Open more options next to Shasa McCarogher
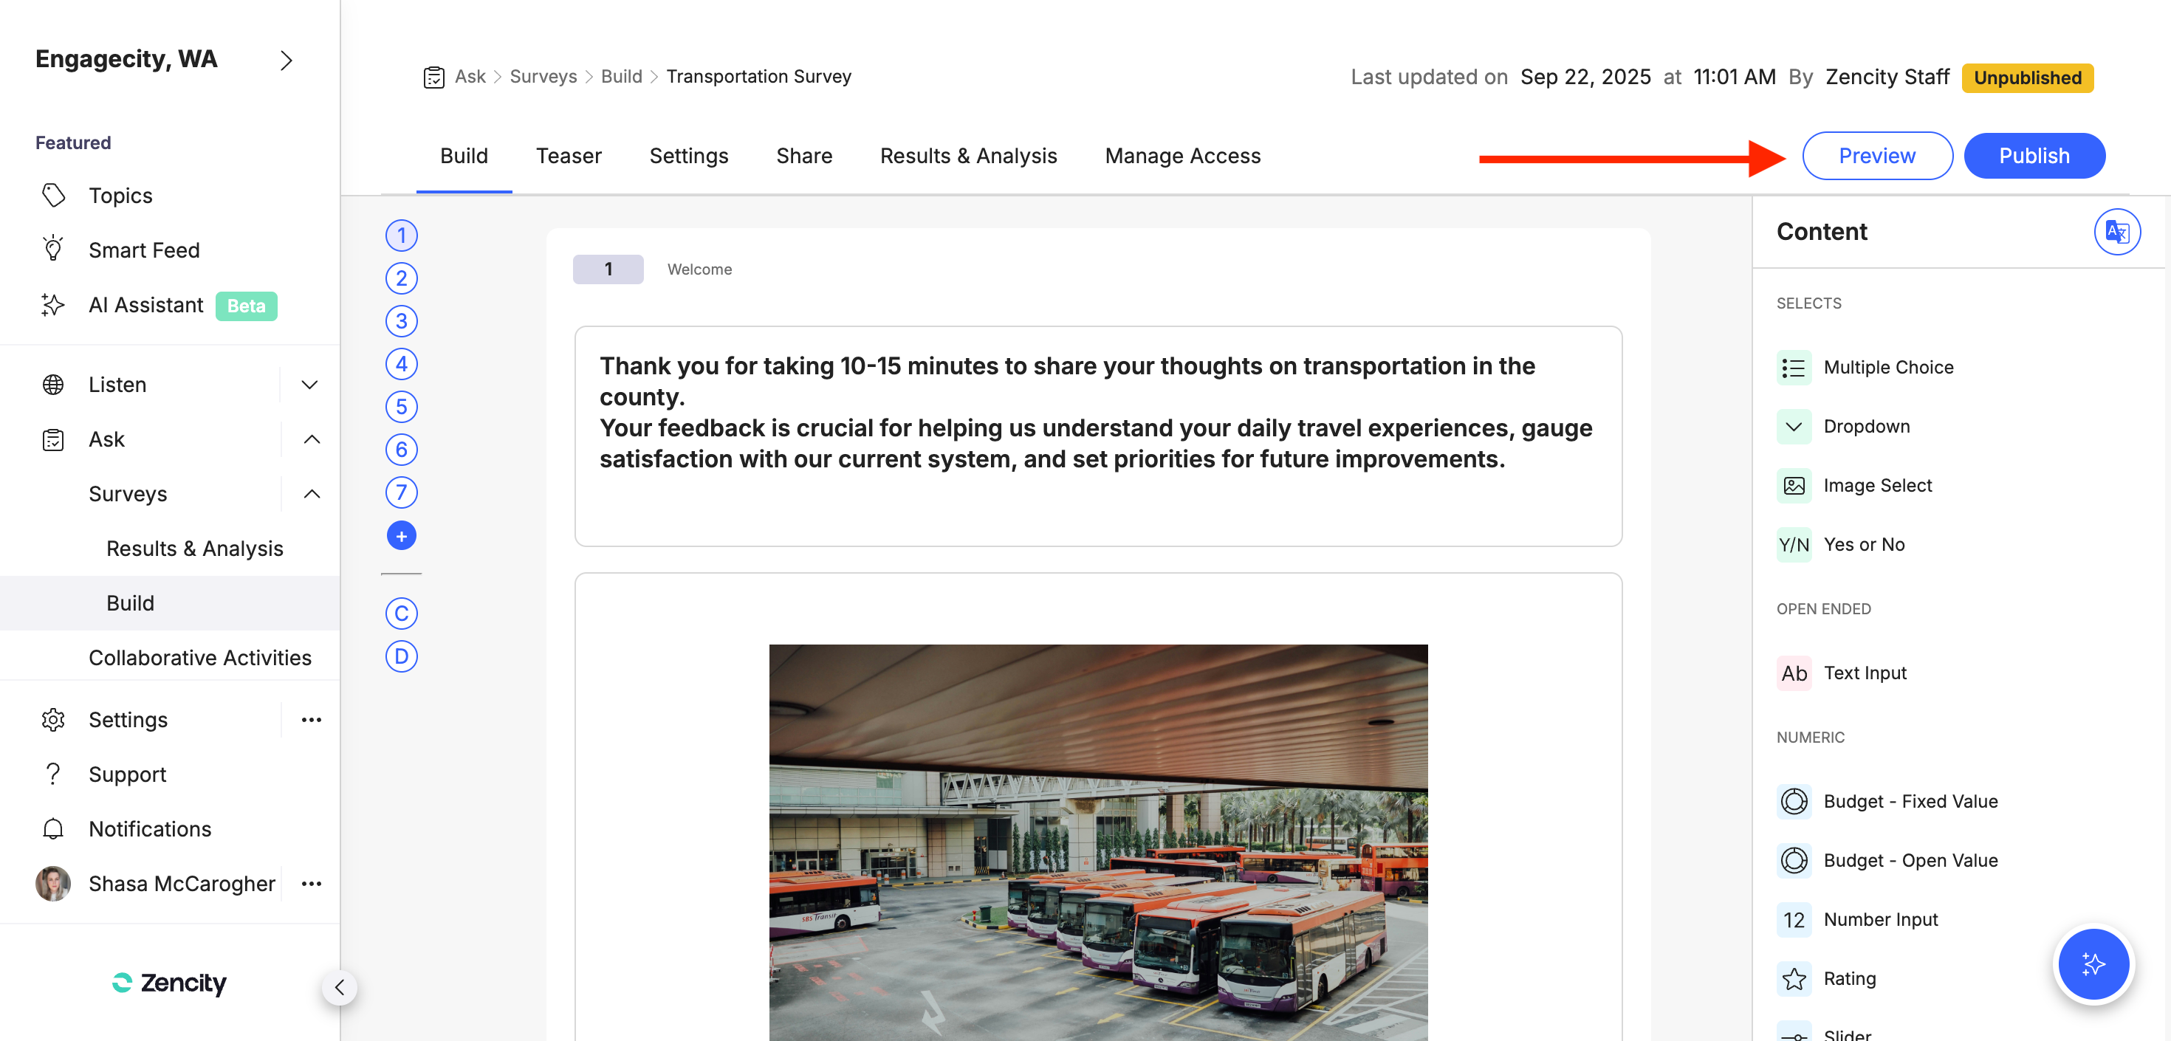The width and height of the screenshot is (2171, 1041). click(x=311, y=884)
